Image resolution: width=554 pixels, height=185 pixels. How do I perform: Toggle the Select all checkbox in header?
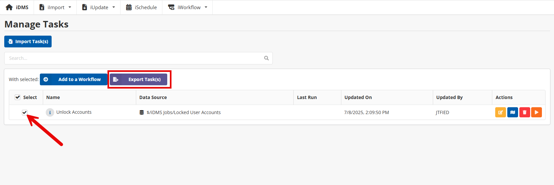tap(18, 97)
